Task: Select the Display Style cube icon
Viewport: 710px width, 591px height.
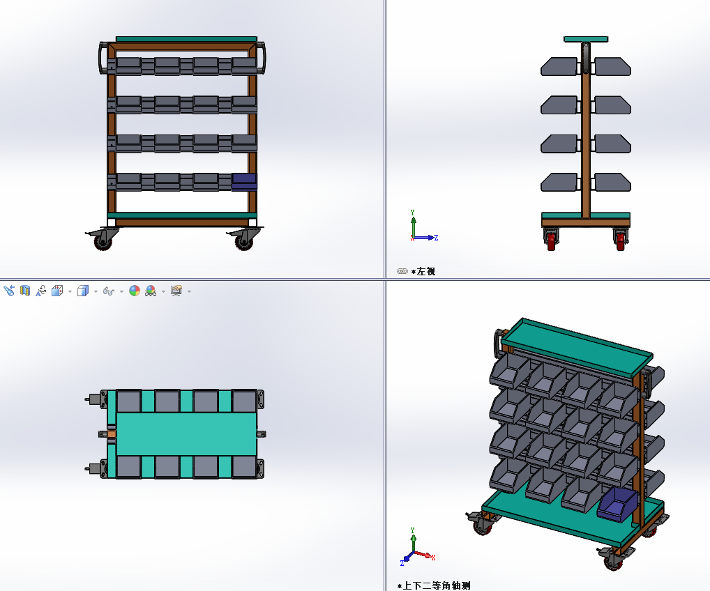Action: pyautogui.click(x=83, y=291)
